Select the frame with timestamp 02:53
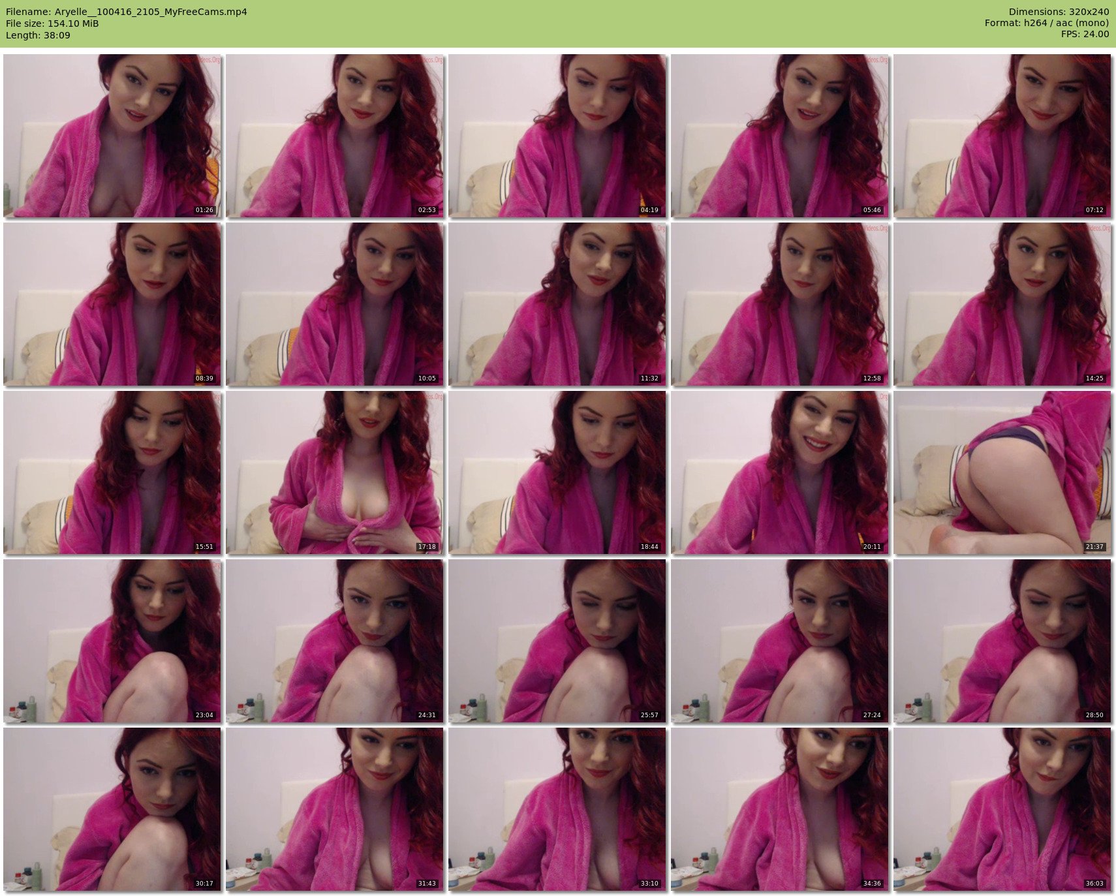 [x=335, y=135]
